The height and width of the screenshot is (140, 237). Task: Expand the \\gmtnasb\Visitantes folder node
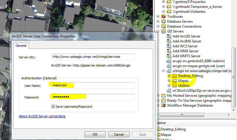pyautogui.click(x=163, y=11)
